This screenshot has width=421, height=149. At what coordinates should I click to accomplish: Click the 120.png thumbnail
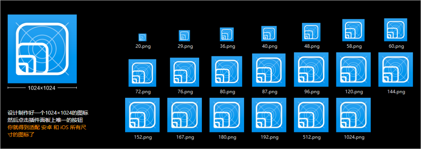353,70
